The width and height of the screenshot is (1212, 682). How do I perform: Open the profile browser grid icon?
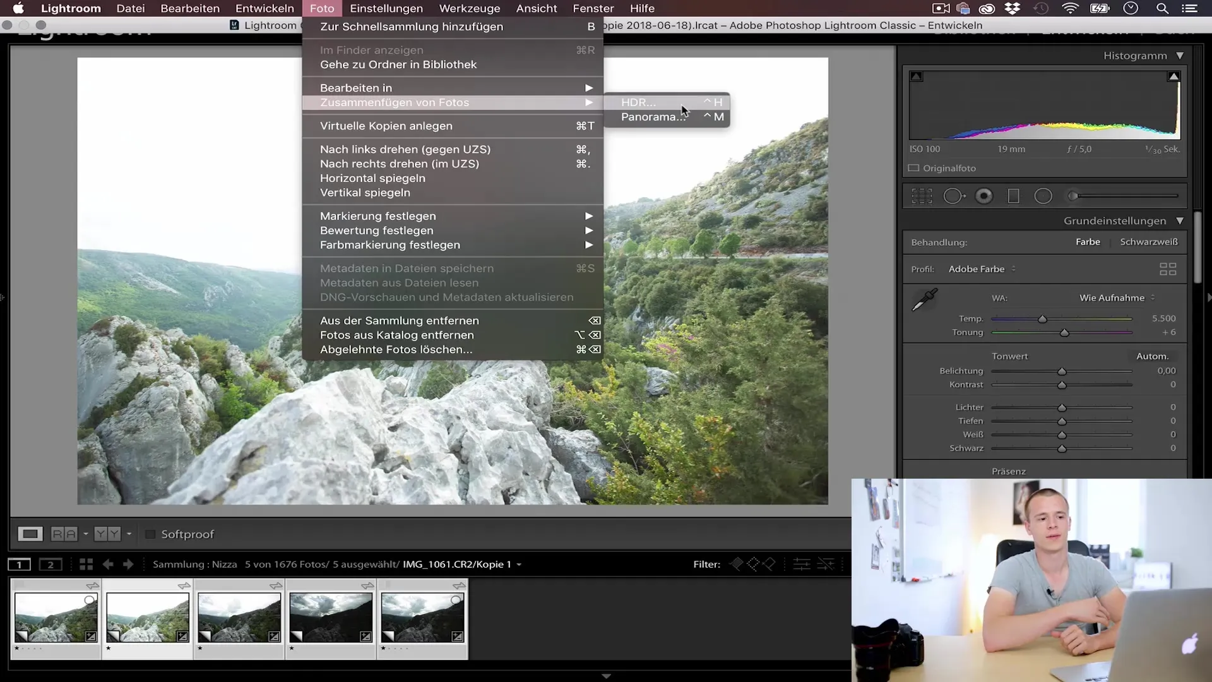pyautogui.click(x=1168, y=269)
